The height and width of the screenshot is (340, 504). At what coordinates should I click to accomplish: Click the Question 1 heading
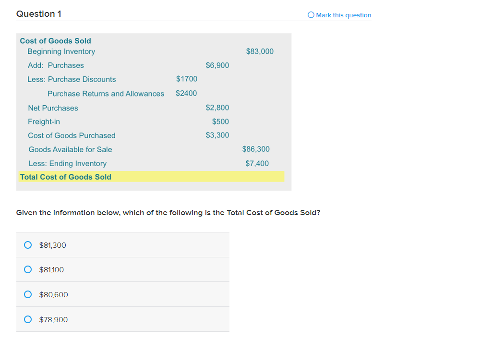pyautogui.click(x=38, y=14)
